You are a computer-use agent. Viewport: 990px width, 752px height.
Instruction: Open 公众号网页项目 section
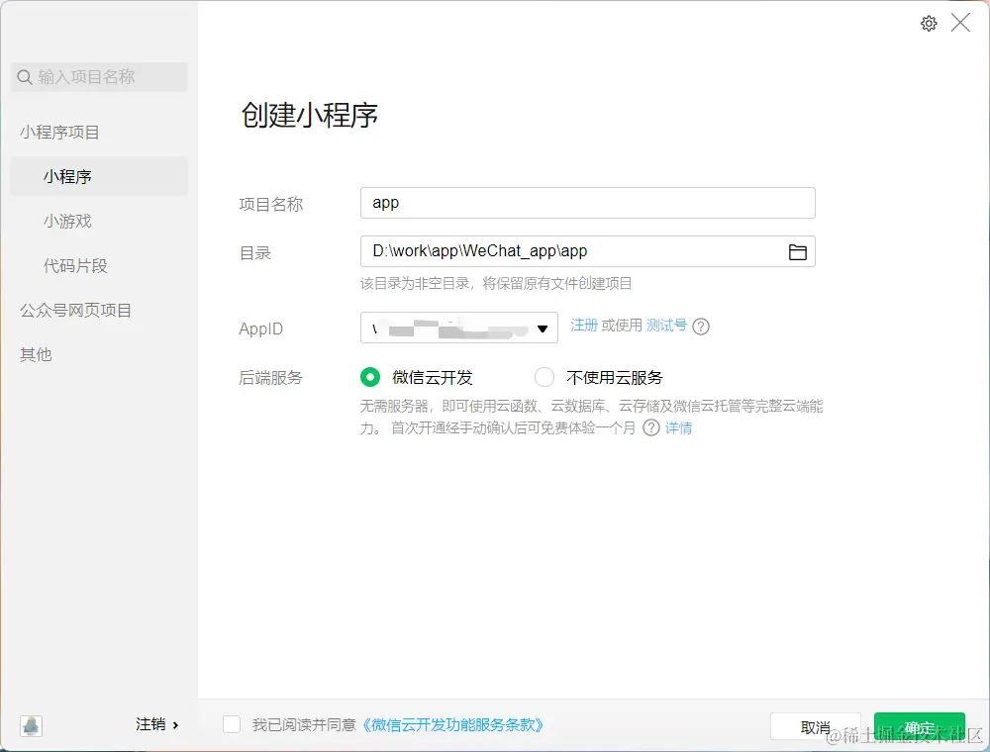click(76, 311)
